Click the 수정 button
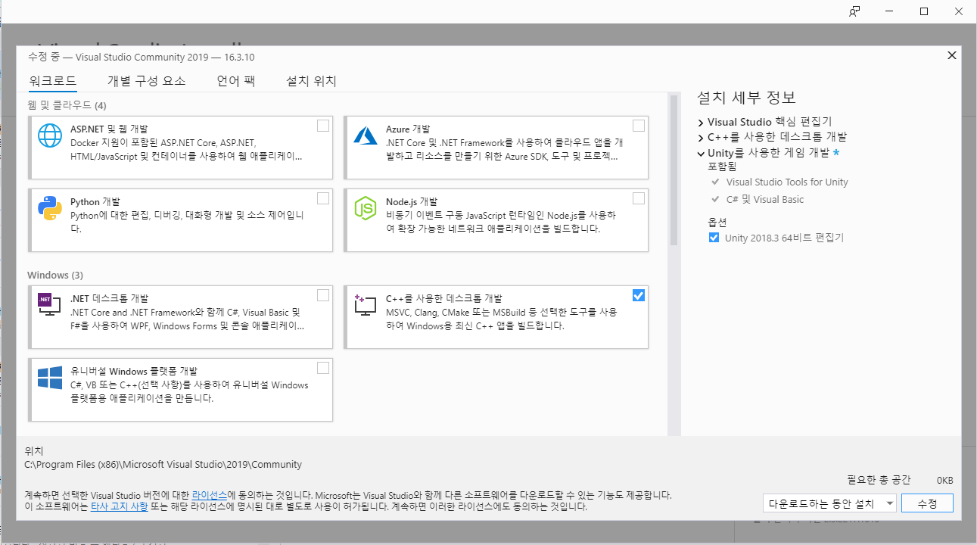Screen dimensions: 977x545 point(927,503)
